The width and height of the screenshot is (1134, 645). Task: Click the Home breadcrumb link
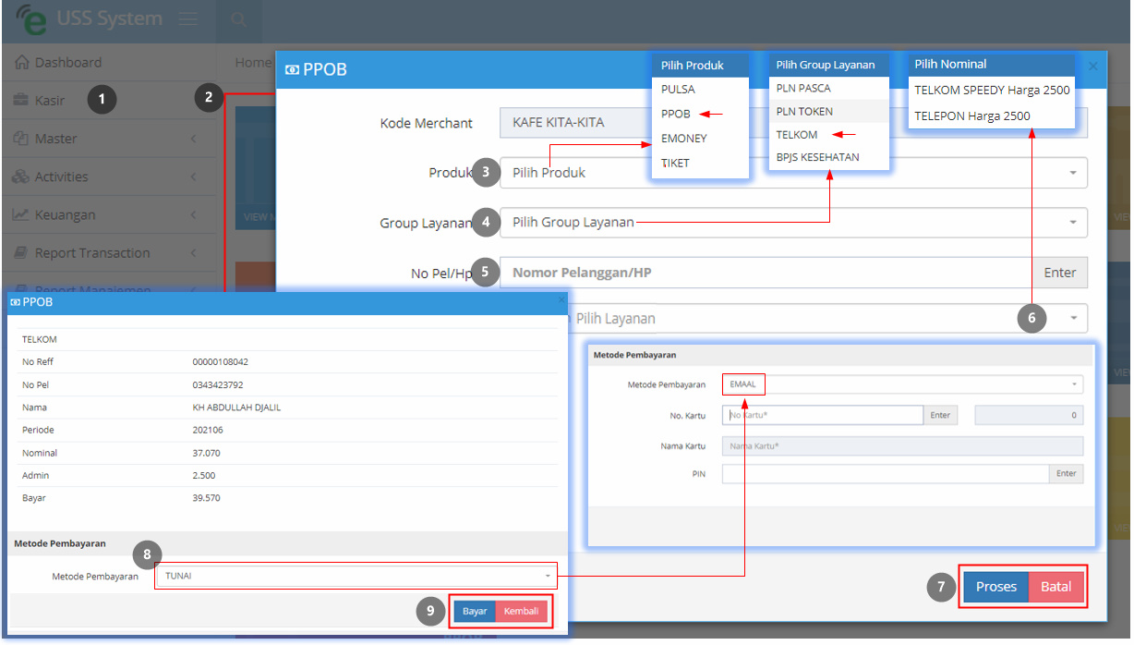coord(253,63)
